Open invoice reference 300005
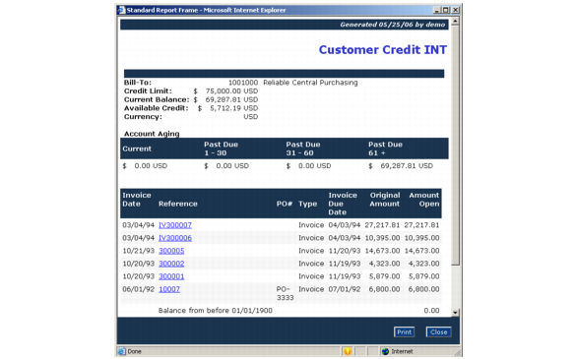The height and width of the screenshot is (359, 576). pos(171,251)
